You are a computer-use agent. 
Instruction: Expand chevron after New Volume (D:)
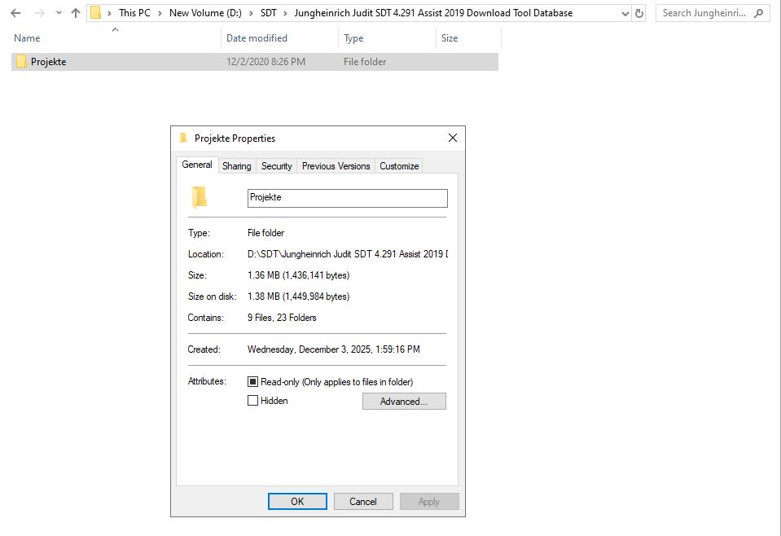click(251, 14)
